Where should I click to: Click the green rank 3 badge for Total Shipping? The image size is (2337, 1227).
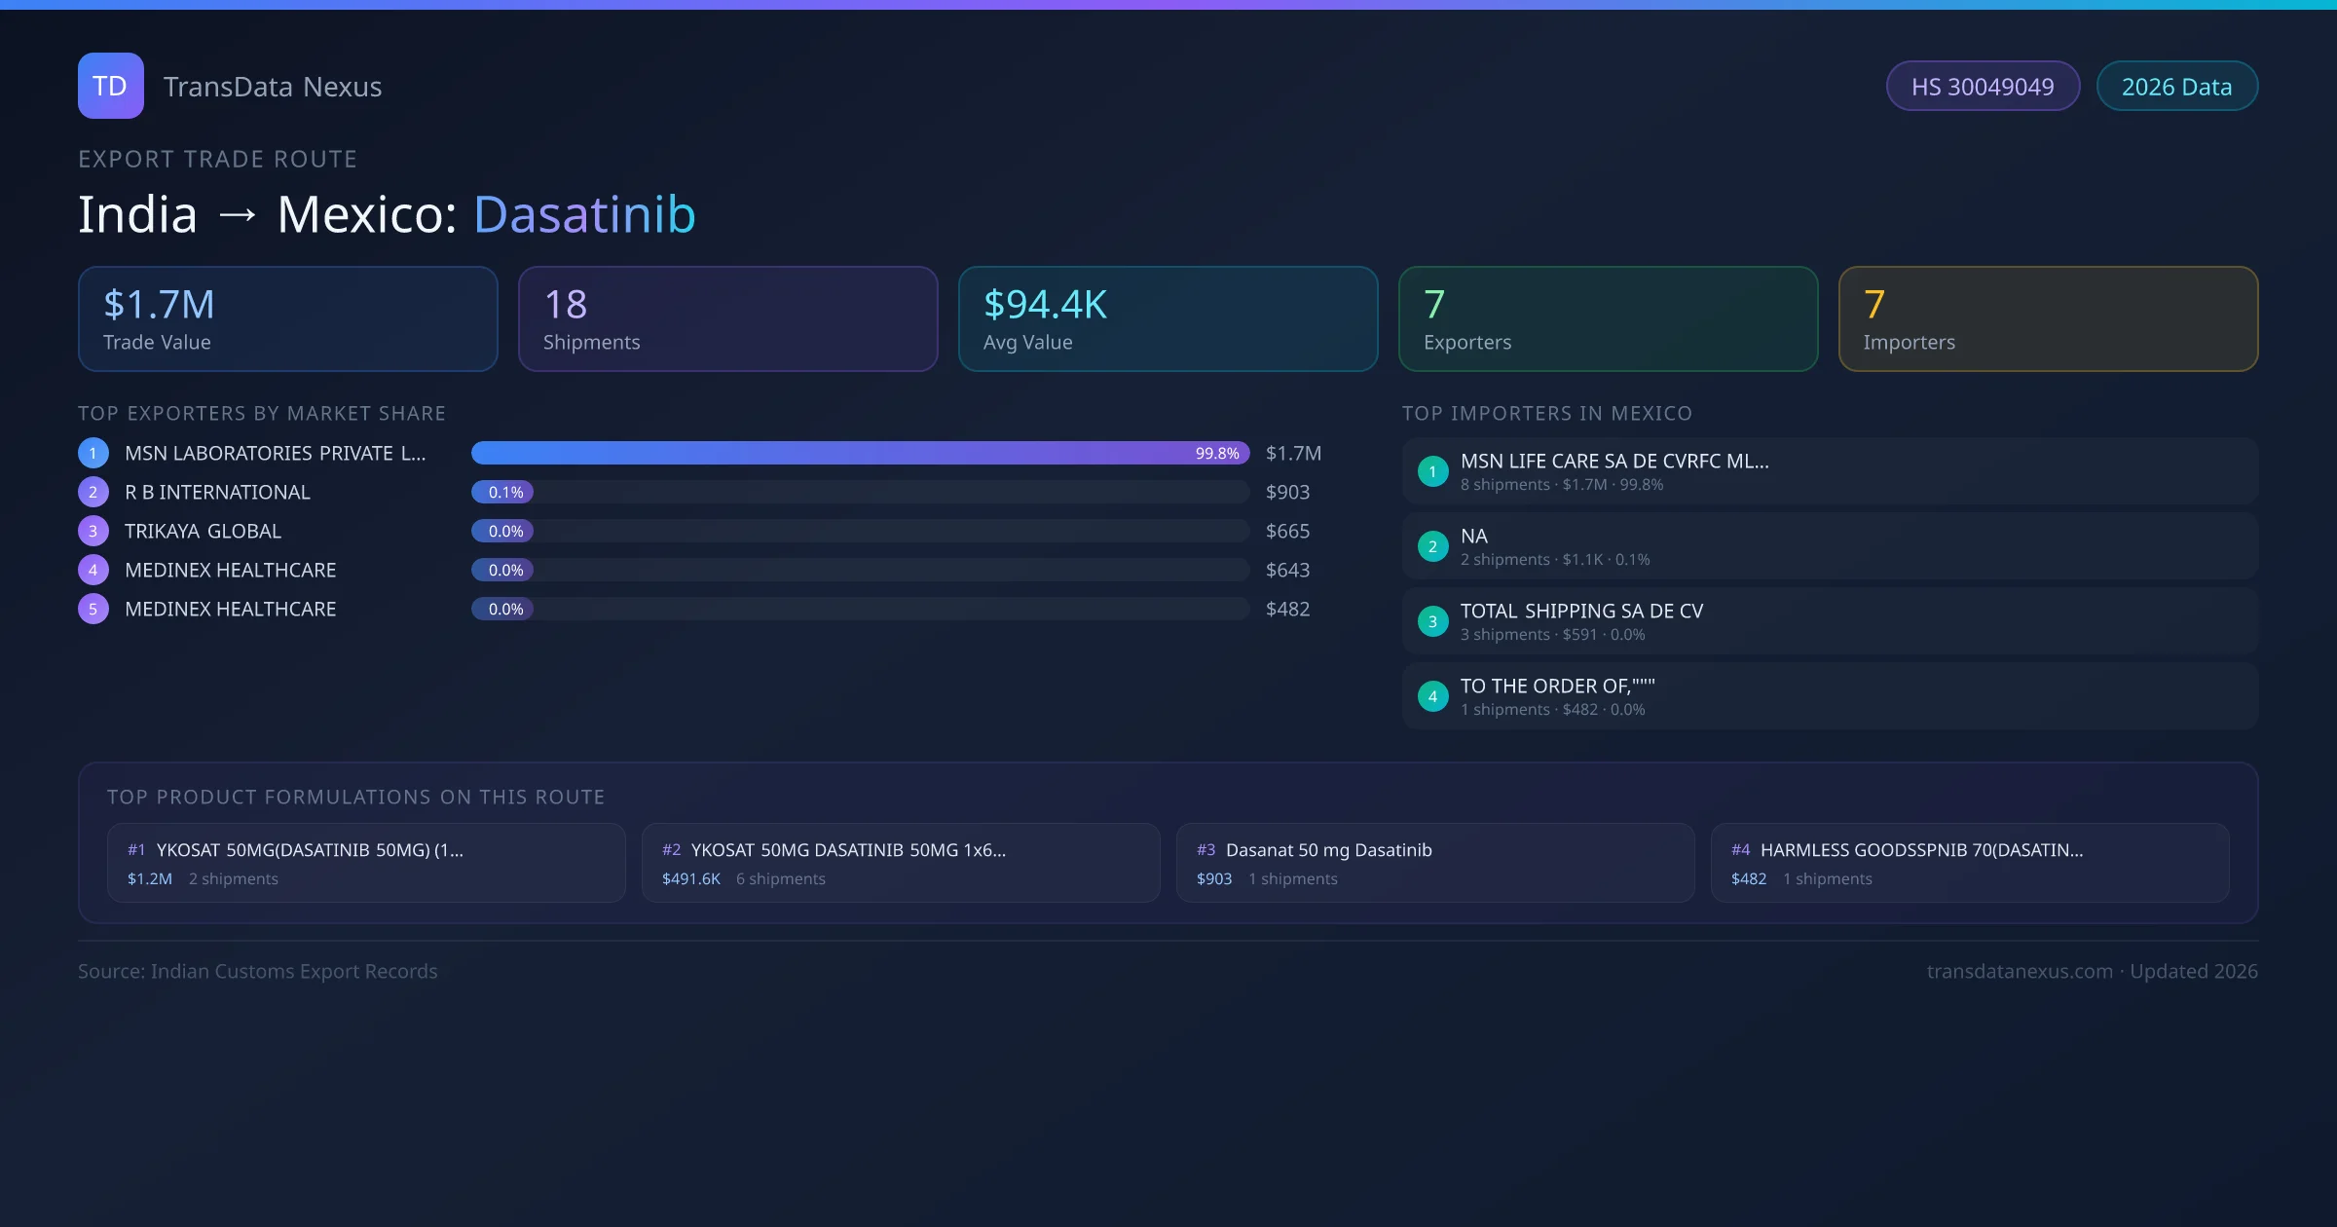(x=1432, y=621)
